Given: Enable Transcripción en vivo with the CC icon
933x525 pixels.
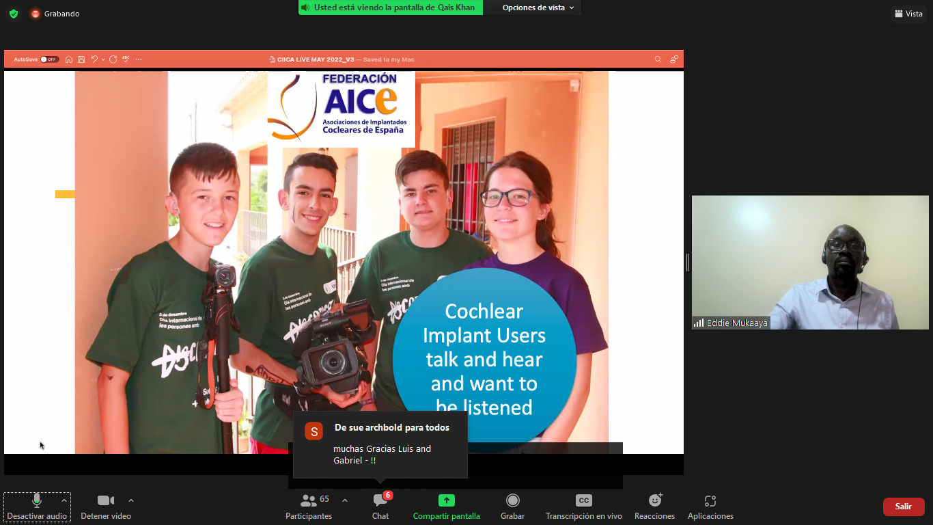Looking at the screenshot, I should point(583,504).
